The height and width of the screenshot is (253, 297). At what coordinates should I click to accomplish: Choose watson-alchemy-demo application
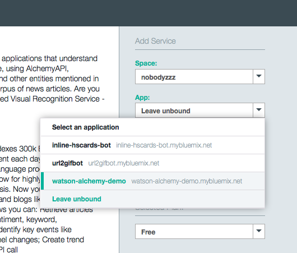point(152,181)
